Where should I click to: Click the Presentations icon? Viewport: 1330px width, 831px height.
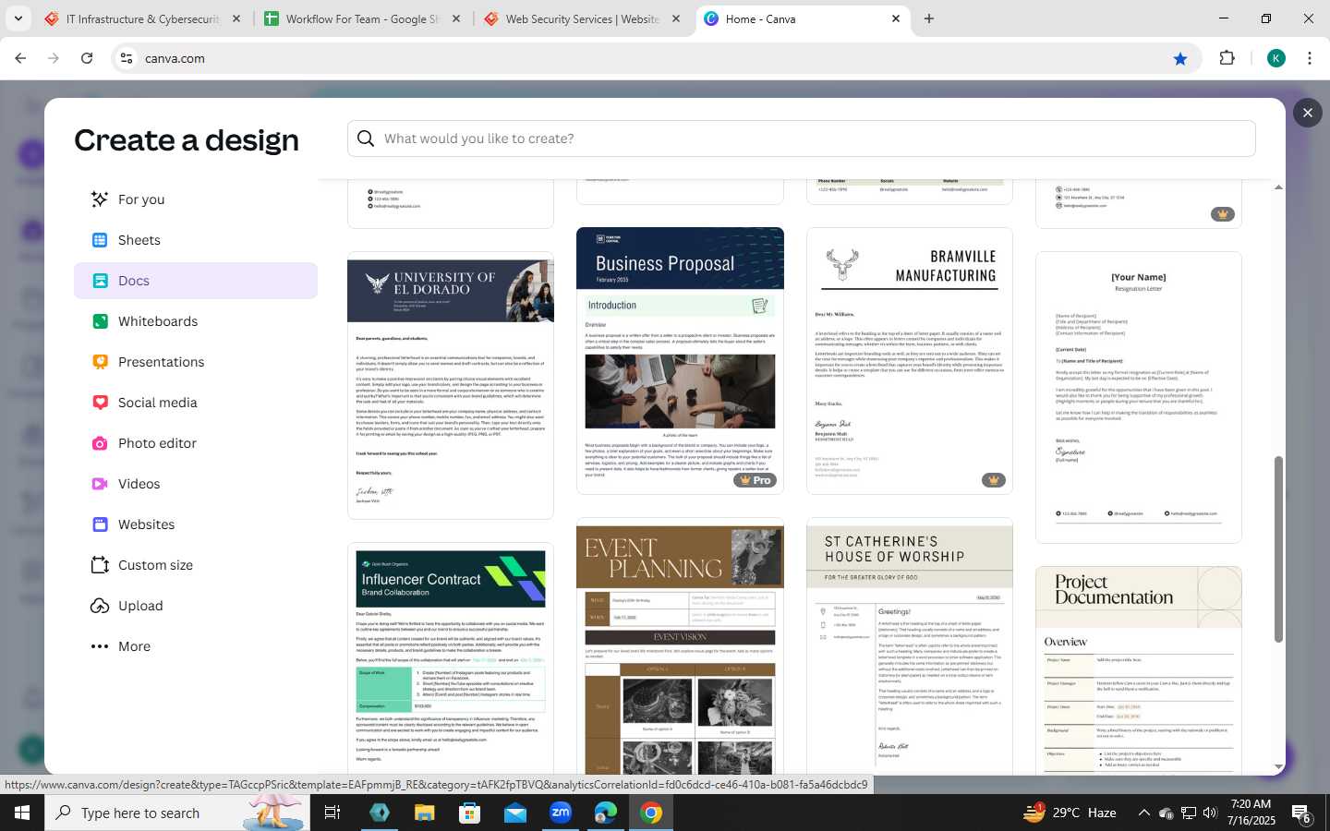(x=100, y=362)
